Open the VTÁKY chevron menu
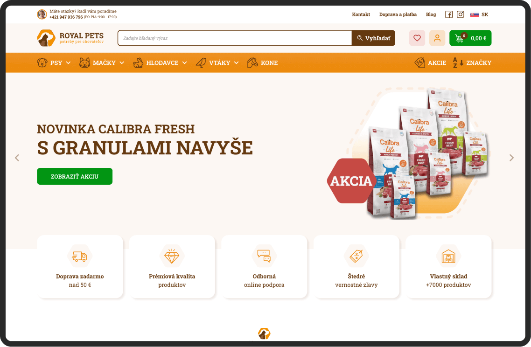This screenshot has height=347, width=531. click(x=237, y=62)
